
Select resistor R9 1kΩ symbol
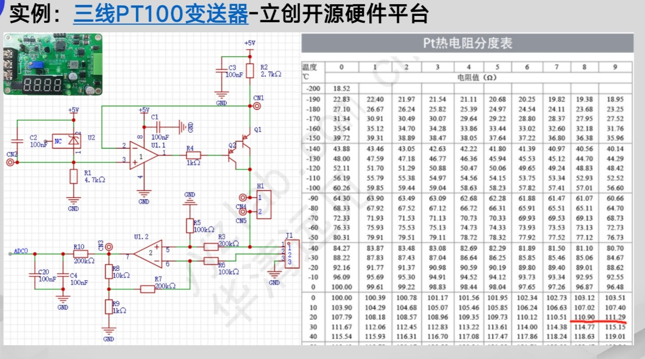(109, 308)
